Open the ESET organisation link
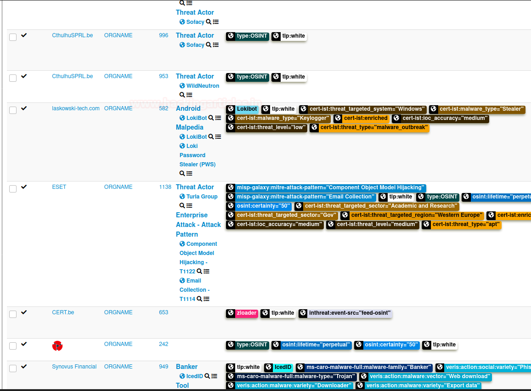This screenshot has width=531, height=391. (59, 187)
